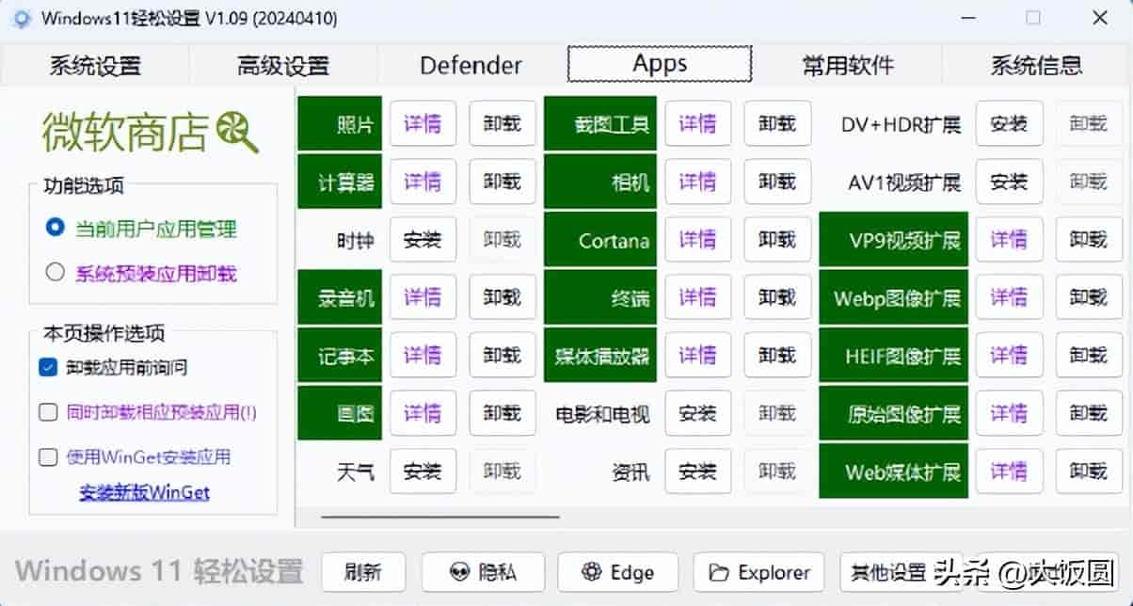This screenshot has height=606, width=1133.
Task: Enable 使用WinGet安装应用 checkbox
Action: [48, 457]
